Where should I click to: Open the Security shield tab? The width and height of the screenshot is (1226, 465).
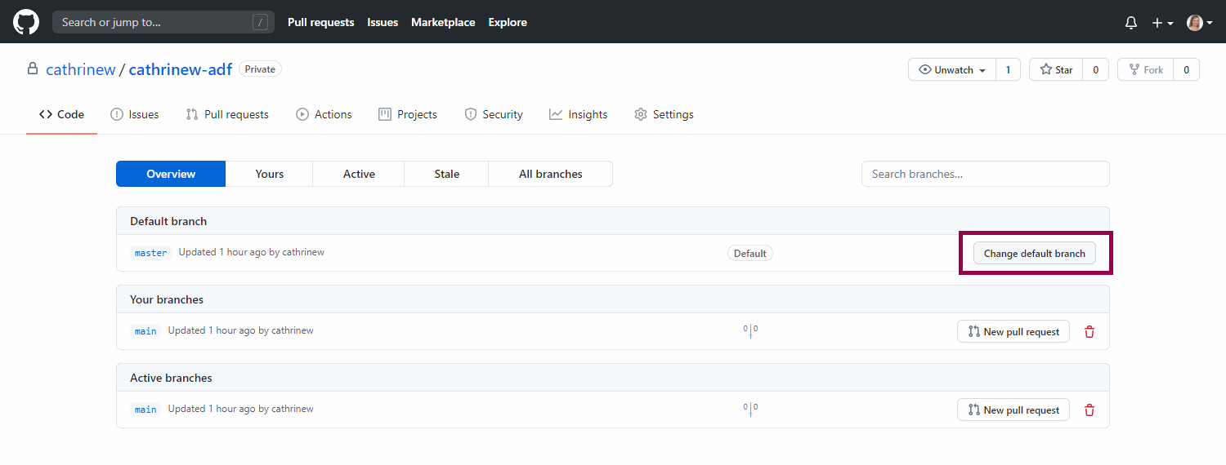click(x=493, y=115)
